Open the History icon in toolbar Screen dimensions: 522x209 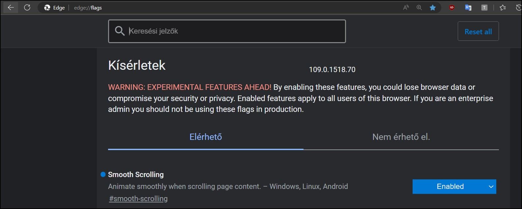coord(518,8)
